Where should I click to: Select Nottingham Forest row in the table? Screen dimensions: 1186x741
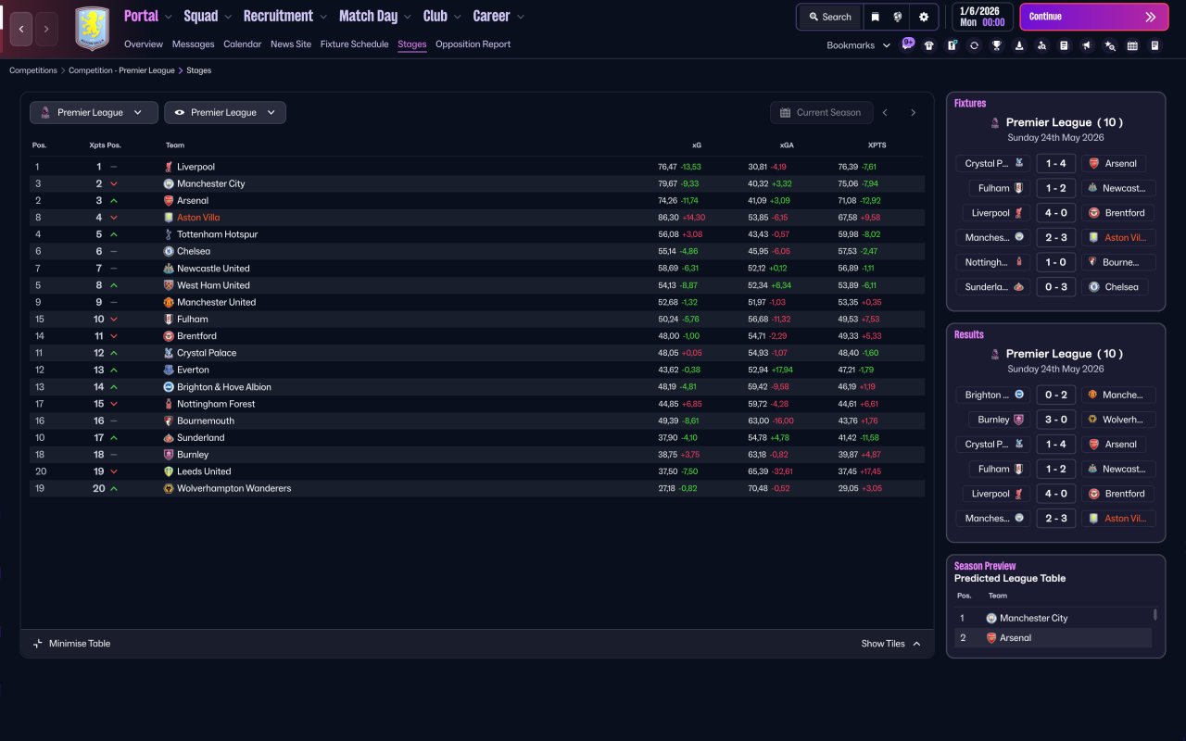pos(477,404)
